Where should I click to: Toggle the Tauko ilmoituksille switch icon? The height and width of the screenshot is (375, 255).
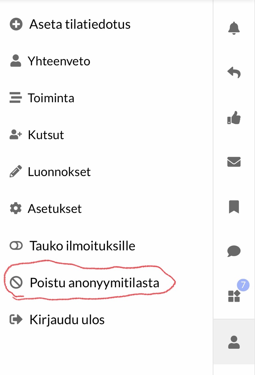[x=16, y=245]
